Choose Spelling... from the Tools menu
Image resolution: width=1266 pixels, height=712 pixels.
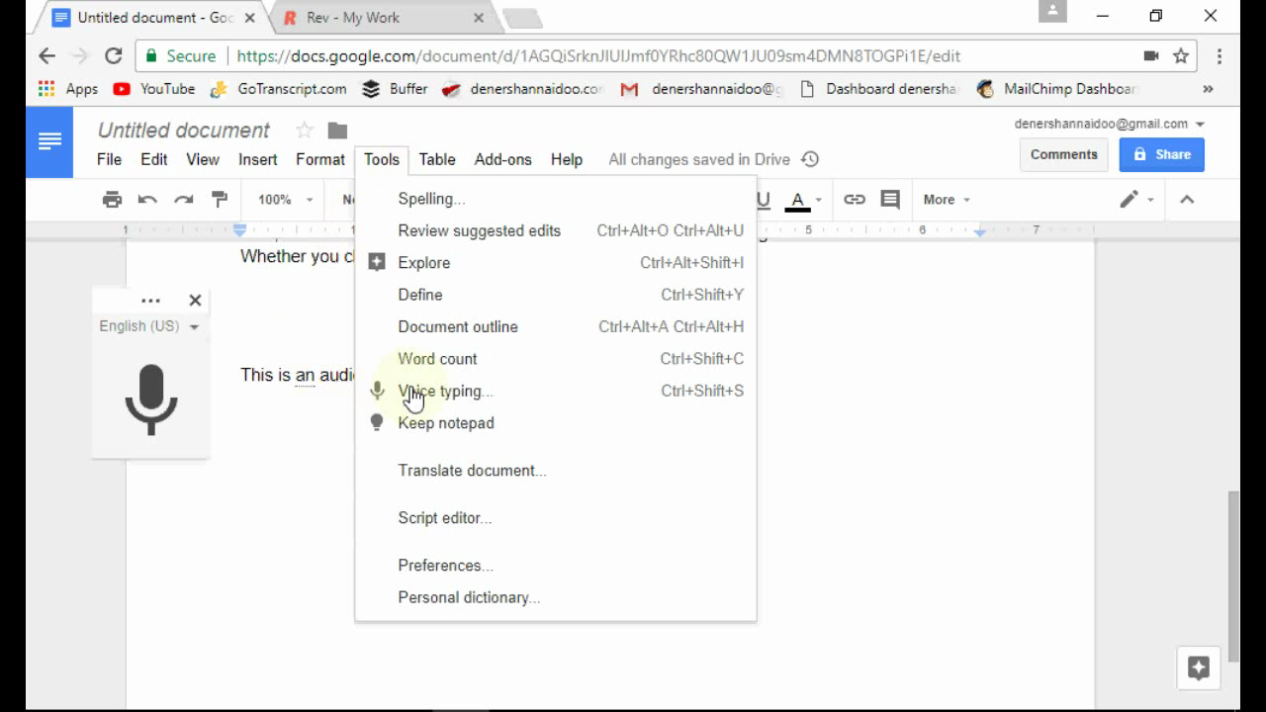[x=556, y=199]
